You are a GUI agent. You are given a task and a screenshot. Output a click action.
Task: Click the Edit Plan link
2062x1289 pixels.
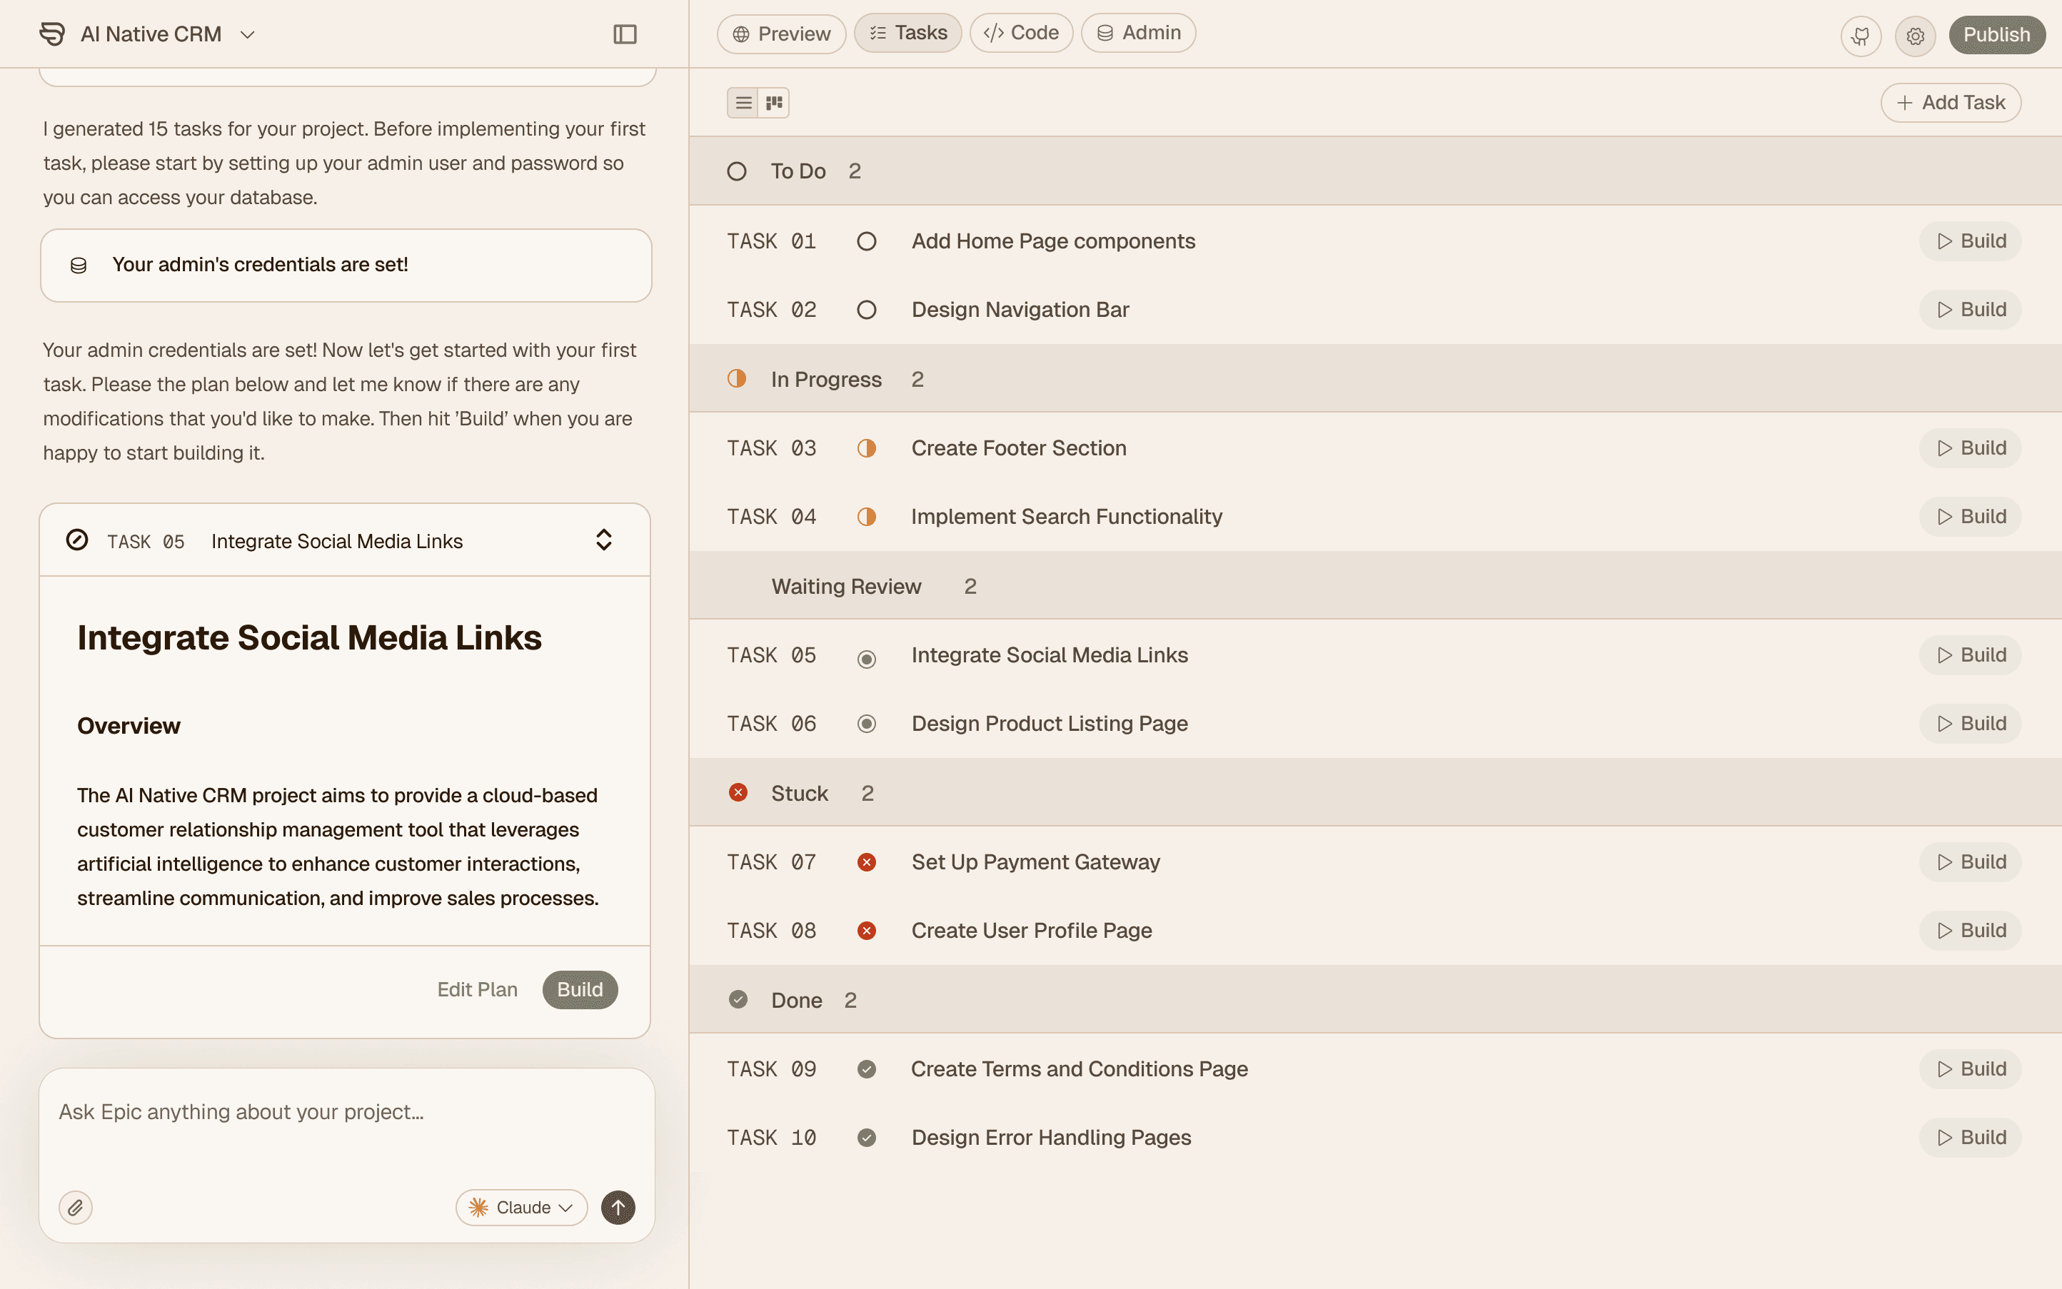click(x=477, y=989)
